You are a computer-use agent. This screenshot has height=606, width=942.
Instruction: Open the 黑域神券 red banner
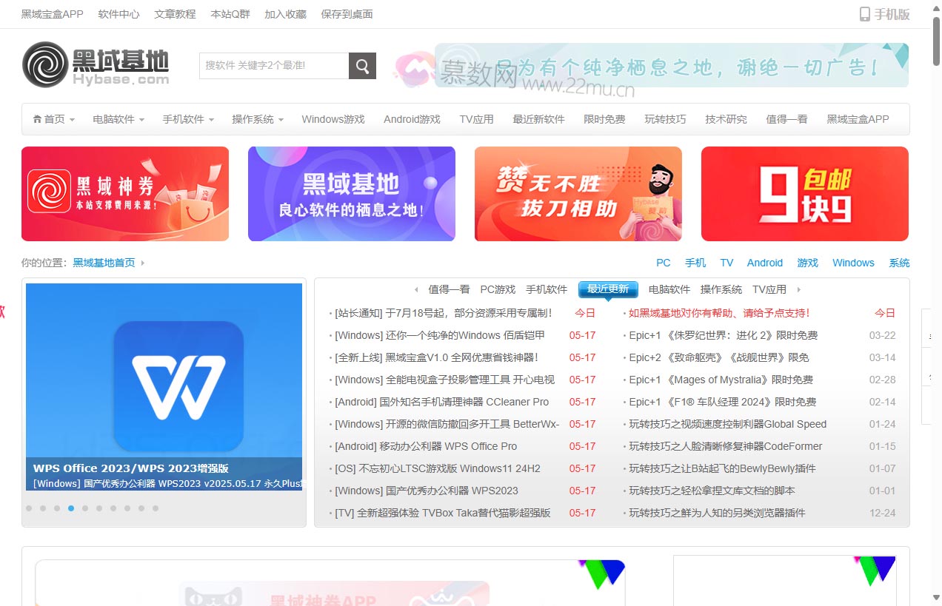[125, 194]
